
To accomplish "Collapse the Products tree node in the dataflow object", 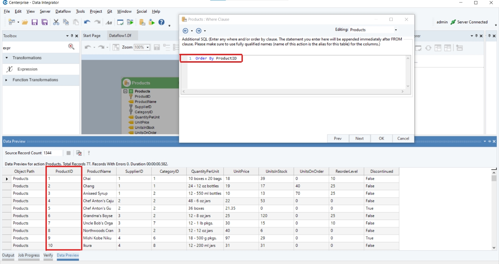I will 125,91.
